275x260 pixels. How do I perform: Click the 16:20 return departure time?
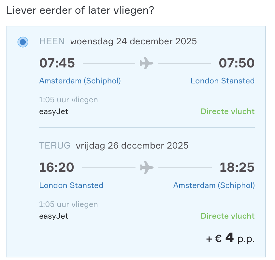[x=57, y=167]
